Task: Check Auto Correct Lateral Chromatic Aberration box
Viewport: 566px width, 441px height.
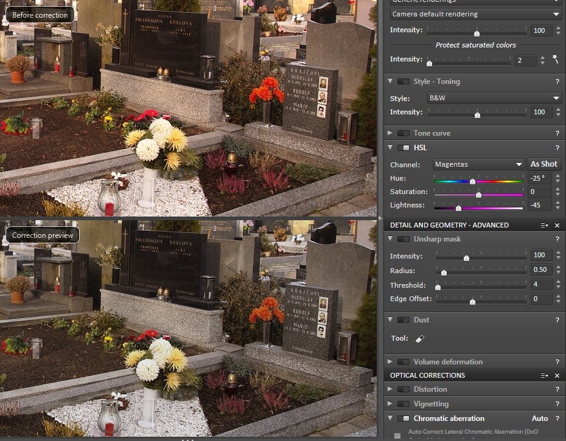Action: tap(397, 436)
